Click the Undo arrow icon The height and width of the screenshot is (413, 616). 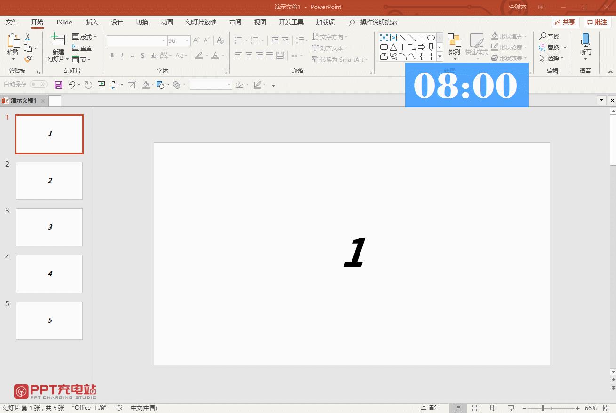[72, 85]
